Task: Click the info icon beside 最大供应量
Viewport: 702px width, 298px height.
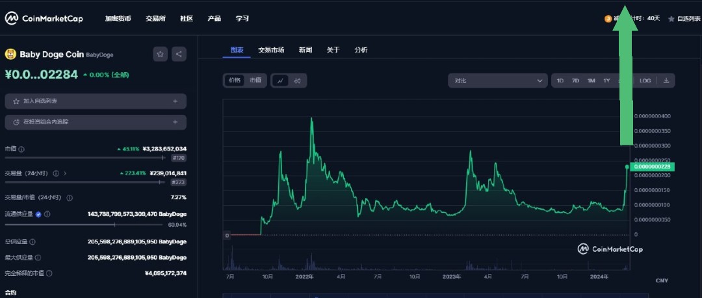Action: [38, 258]
